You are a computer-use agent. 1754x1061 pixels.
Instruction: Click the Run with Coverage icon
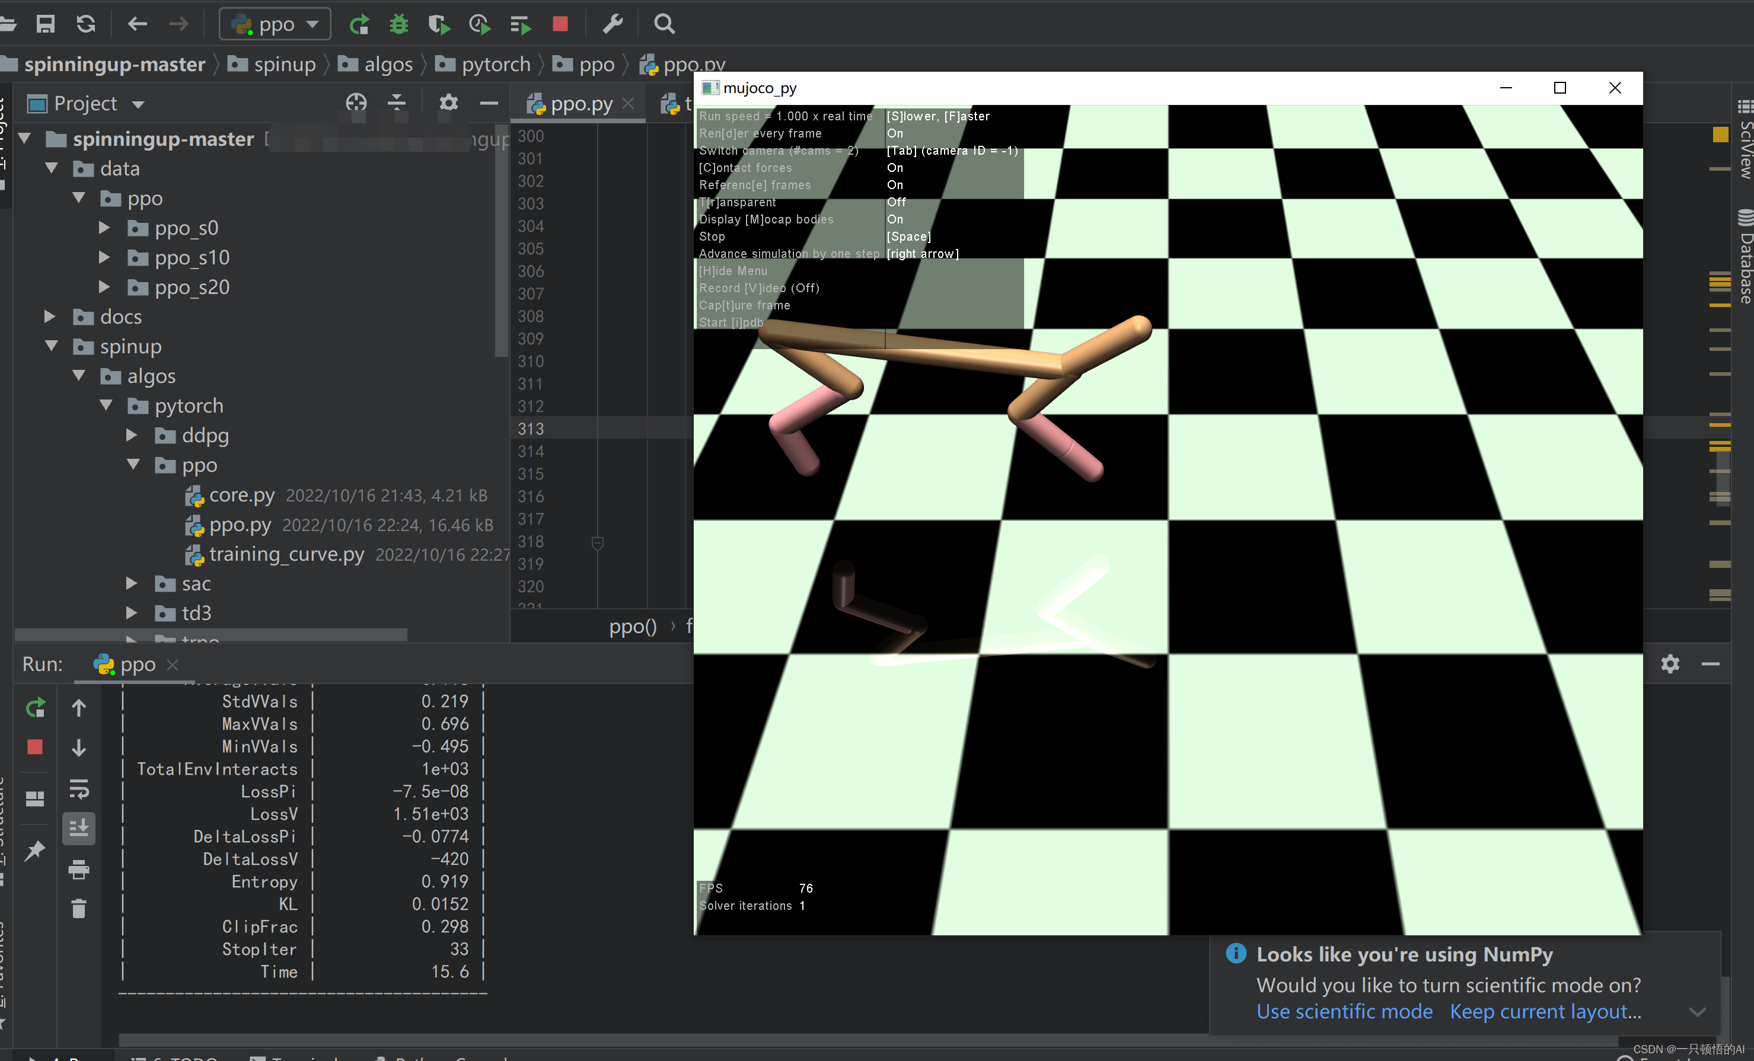439,24
